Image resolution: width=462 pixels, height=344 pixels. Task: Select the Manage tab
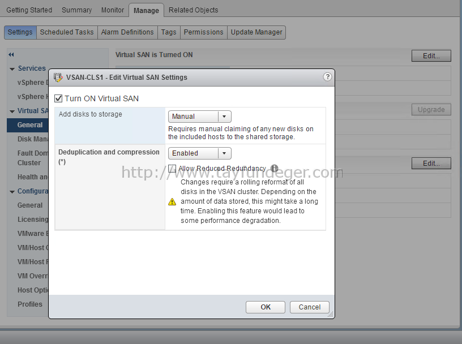tap(146, 10)
